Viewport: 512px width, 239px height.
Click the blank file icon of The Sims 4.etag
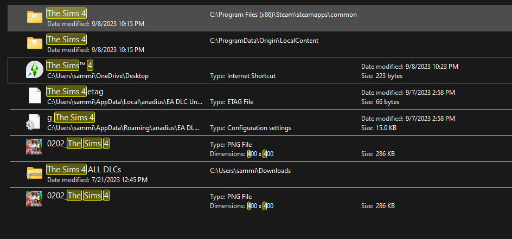pyautogui.click(x=35, y=95)
